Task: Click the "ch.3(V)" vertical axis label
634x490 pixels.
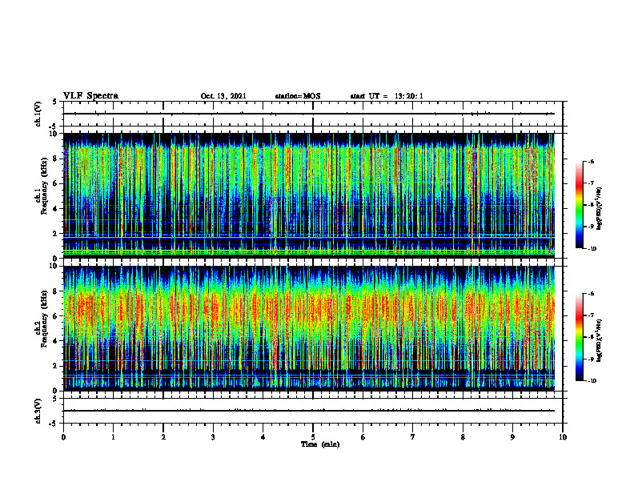Action: point(38,411)
